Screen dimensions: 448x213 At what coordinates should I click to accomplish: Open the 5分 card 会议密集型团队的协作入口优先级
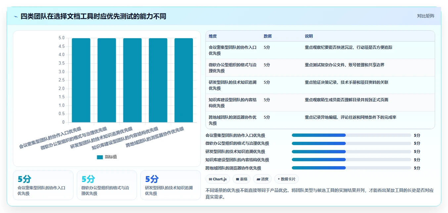coord(43,185)
